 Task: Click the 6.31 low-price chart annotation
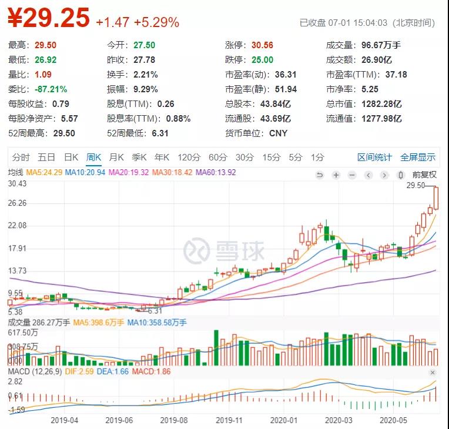155,311
